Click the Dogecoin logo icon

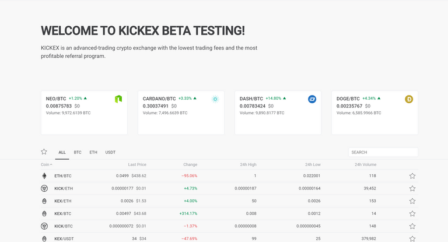tap(409, 99)
